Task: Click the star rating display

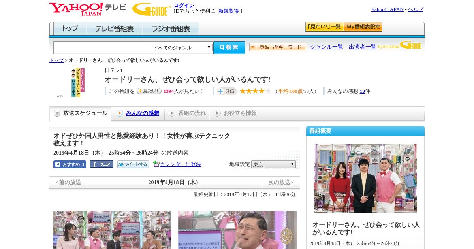Action: 255,91
